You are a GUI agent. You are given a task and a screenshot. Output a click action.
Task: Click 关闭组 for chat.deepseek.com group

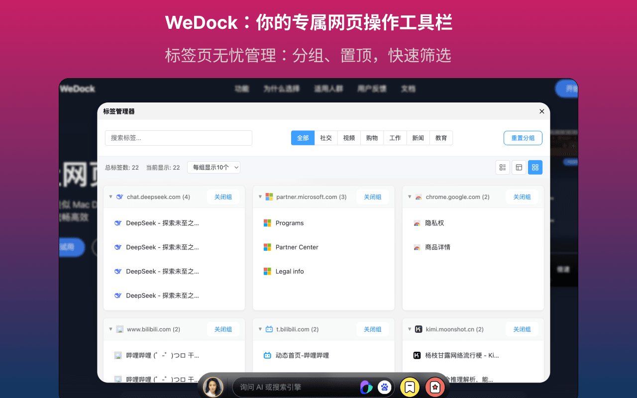click(223, 197)
